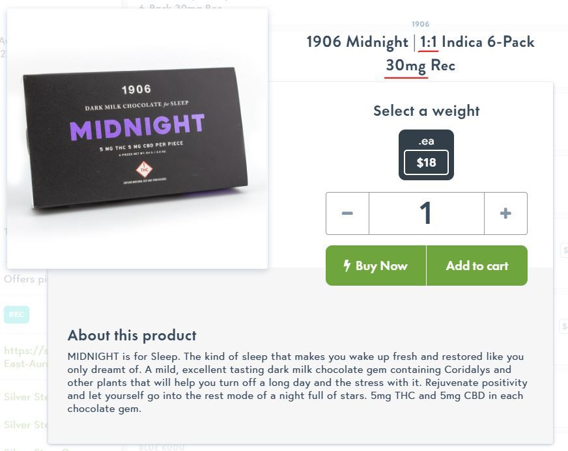
Task: Click the Buy Now button
Action: [x=376, y=266]
